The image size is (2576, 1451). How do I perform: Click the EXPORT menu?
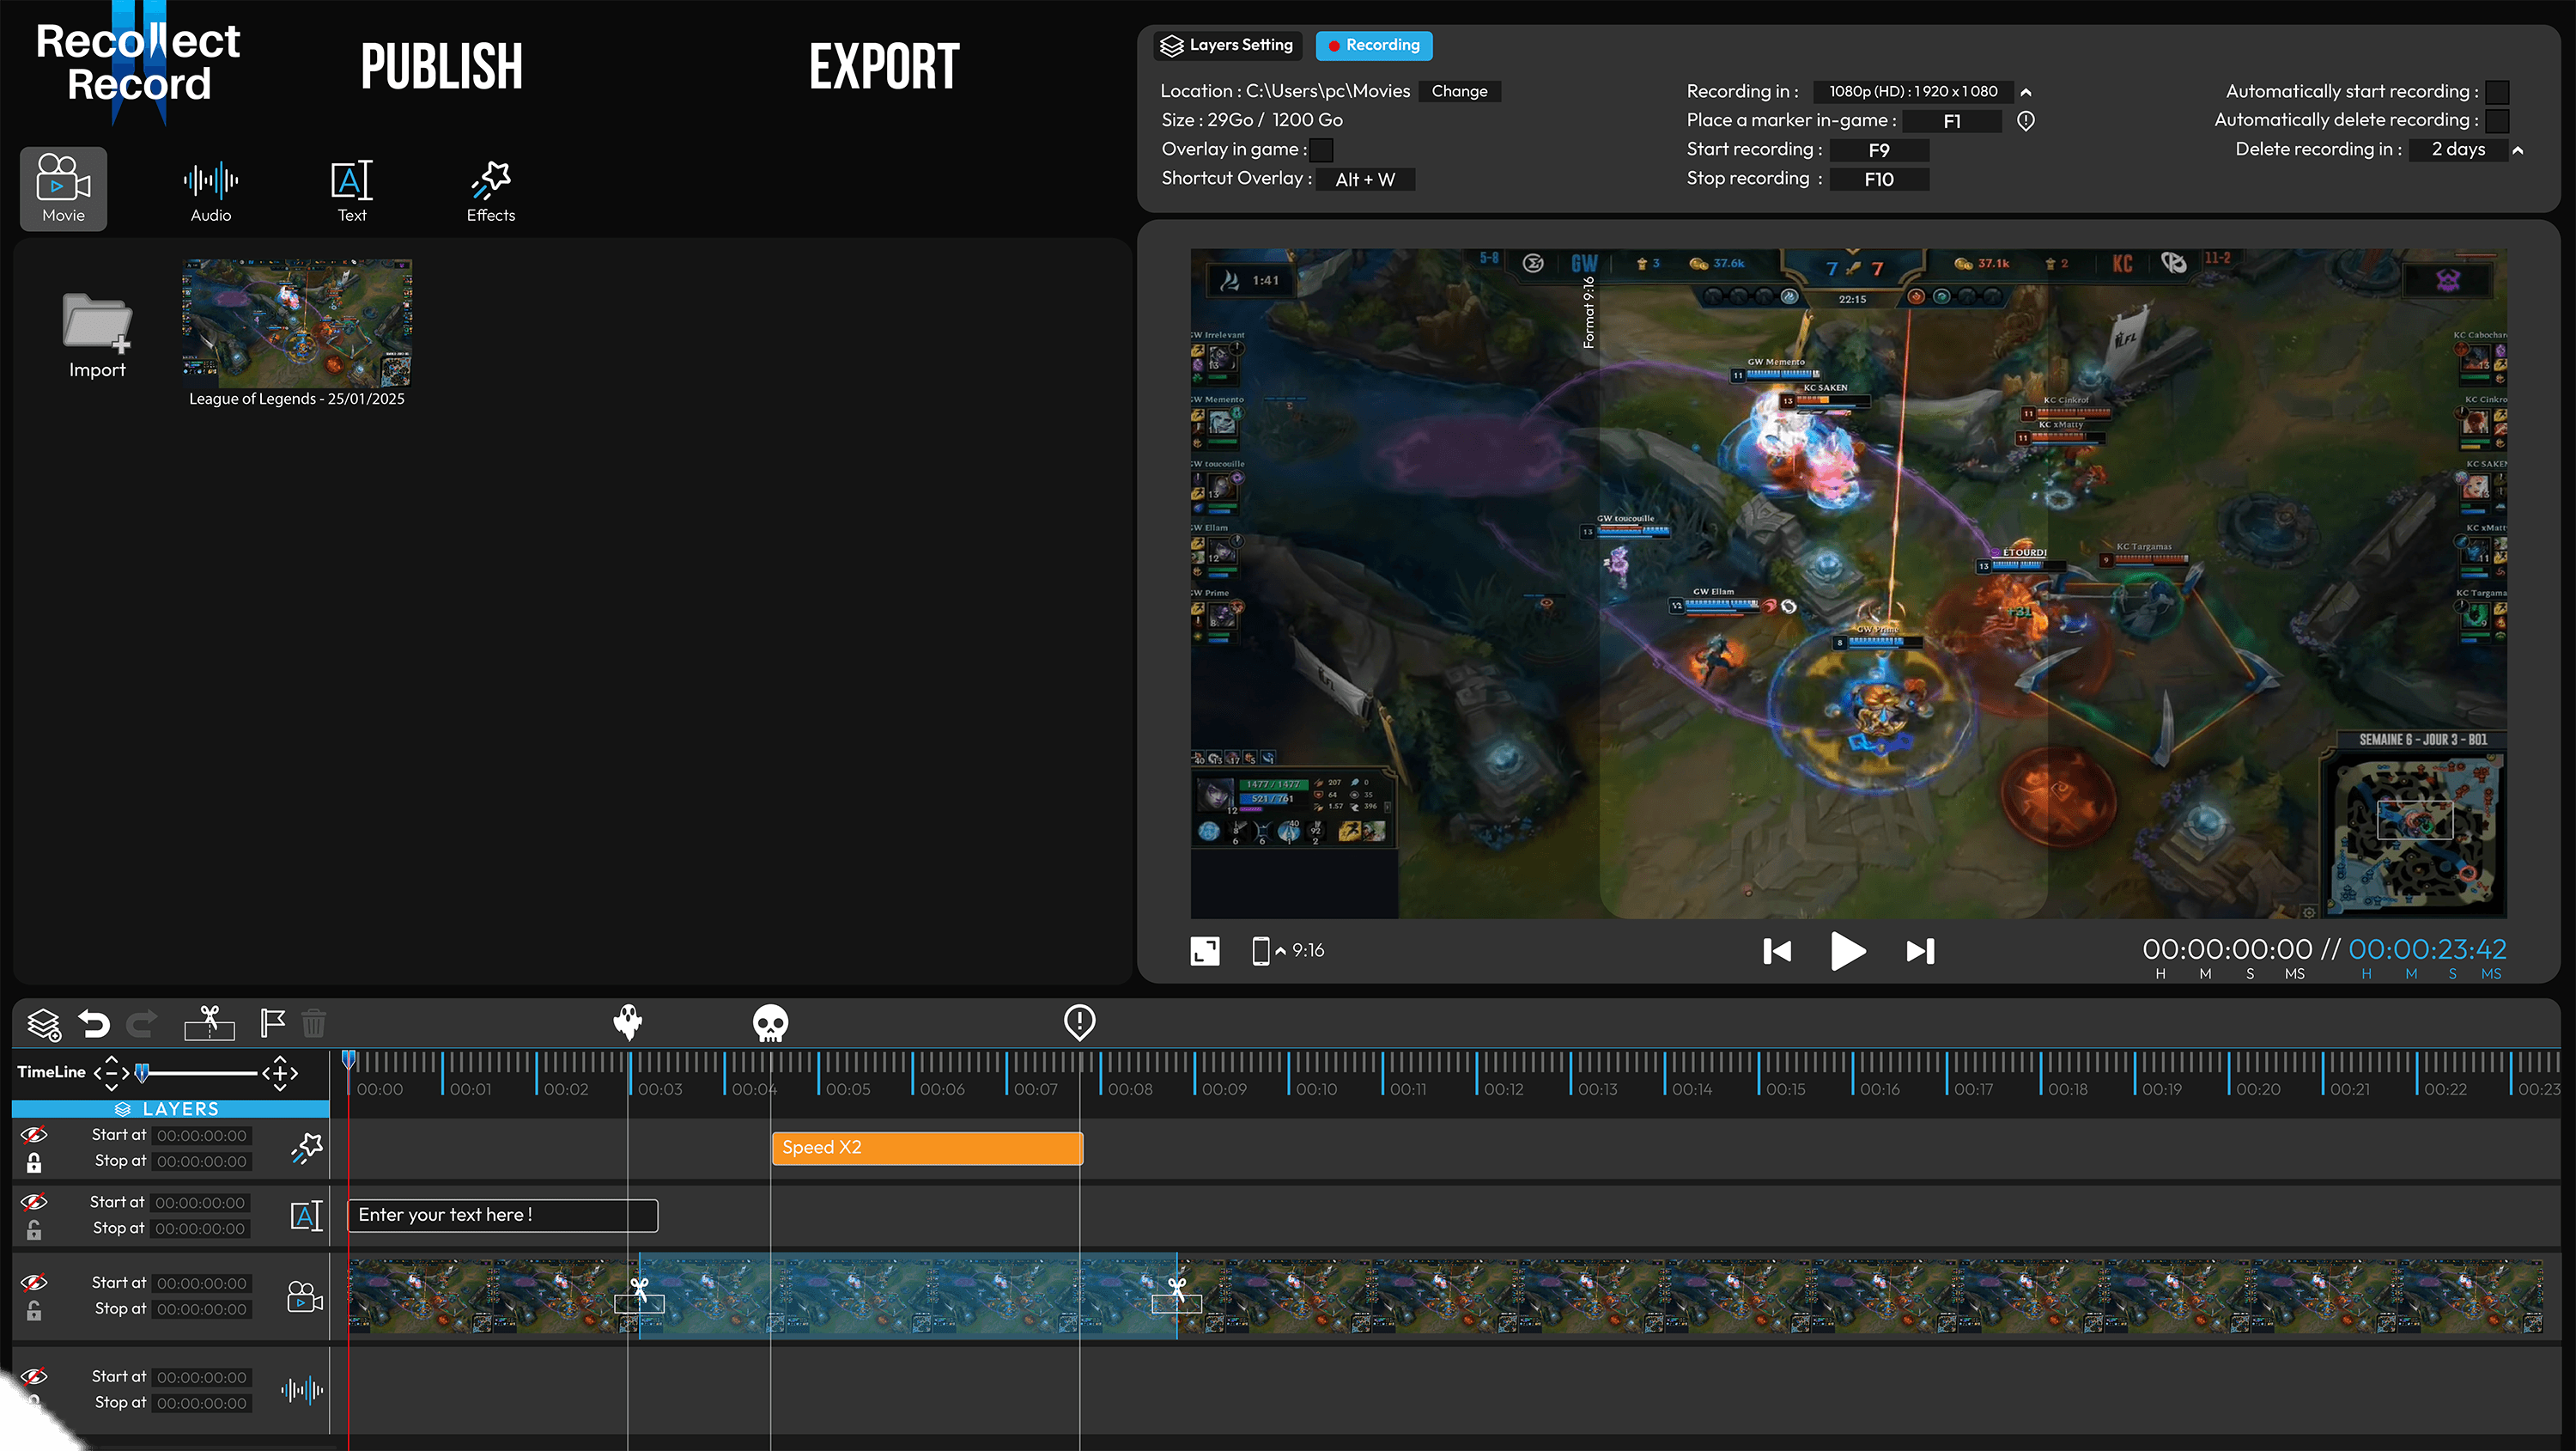pos(884,66)
